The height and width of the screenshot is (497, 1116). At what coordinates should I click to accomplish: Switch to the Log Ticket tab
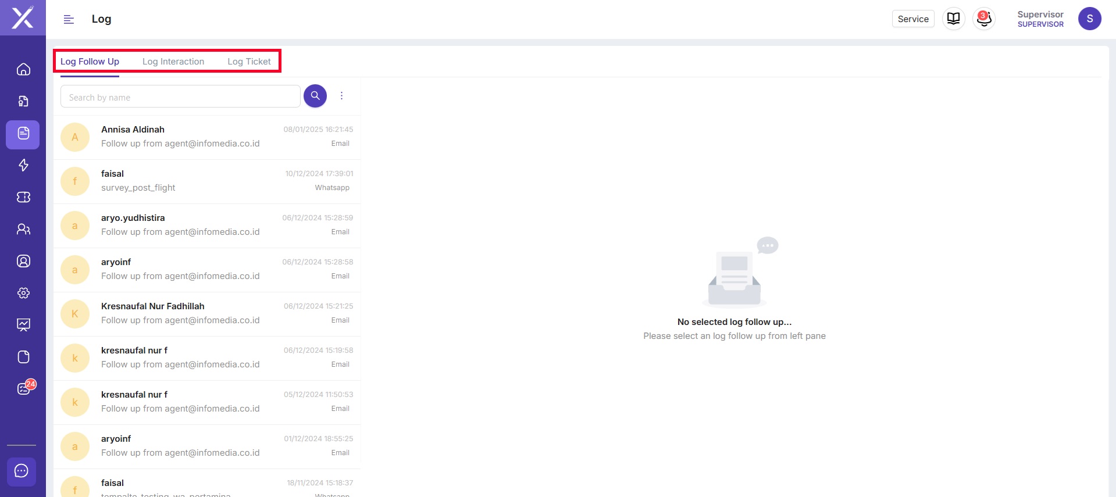pos(249,62)
